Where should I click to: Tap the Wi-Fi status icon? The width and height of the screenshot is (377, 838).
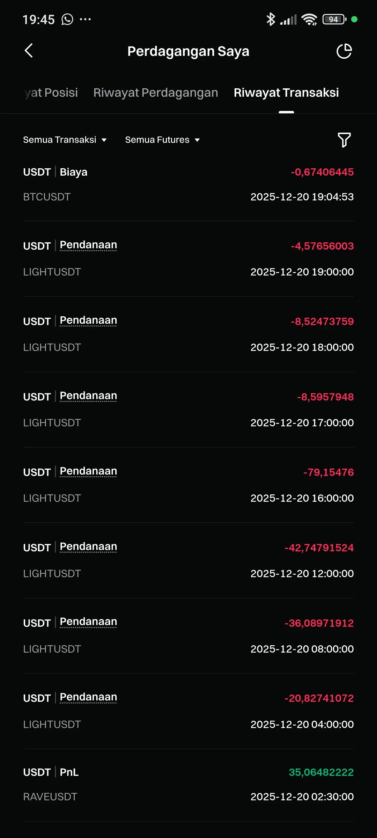(309, 20)
